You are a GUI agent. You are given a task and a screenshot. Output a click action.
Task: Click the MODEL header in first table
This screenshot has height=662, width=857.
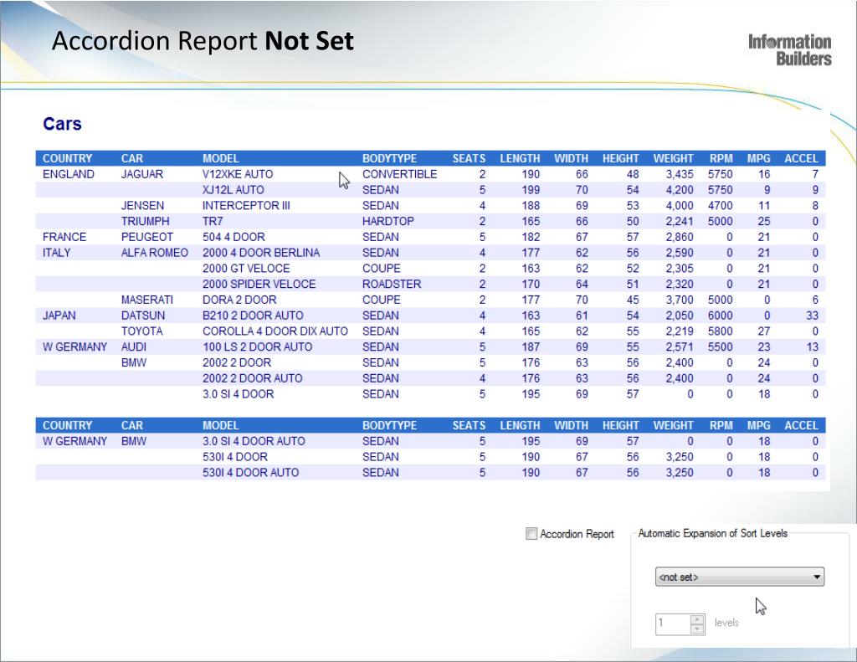coord(220,158)
